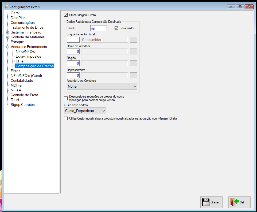Select Estoque in the tree
This screenshot has width=257, height=212.
[x=17, y=42]
